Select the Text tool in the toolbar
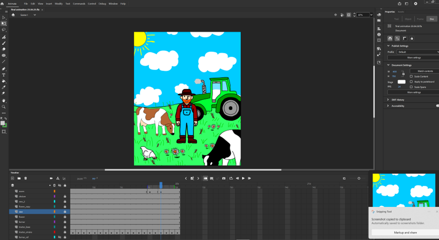This screenshot has width=439, height=240. pos(4,75)
